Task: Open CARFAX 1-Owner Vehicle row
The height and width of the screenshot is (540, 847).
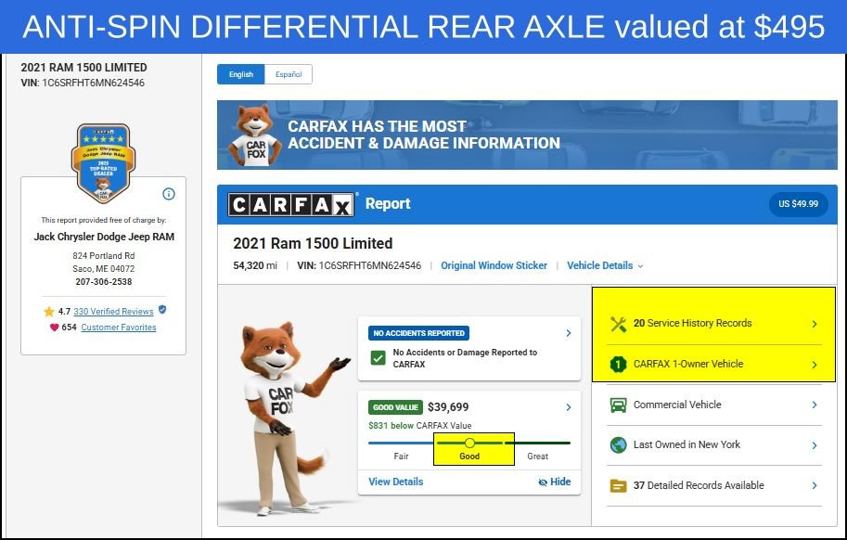Action: (714, 365)
